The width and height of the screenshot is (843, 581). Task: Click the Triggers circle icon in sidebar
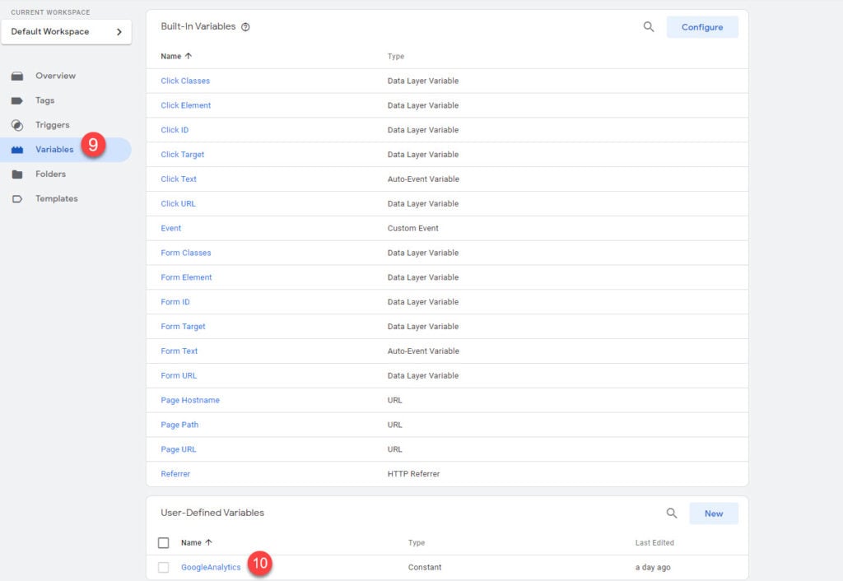tap(17, 125)
